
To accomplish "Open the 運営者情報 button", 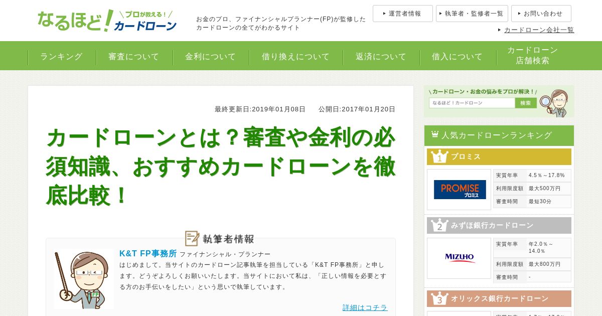I will (x=402, y=14).
